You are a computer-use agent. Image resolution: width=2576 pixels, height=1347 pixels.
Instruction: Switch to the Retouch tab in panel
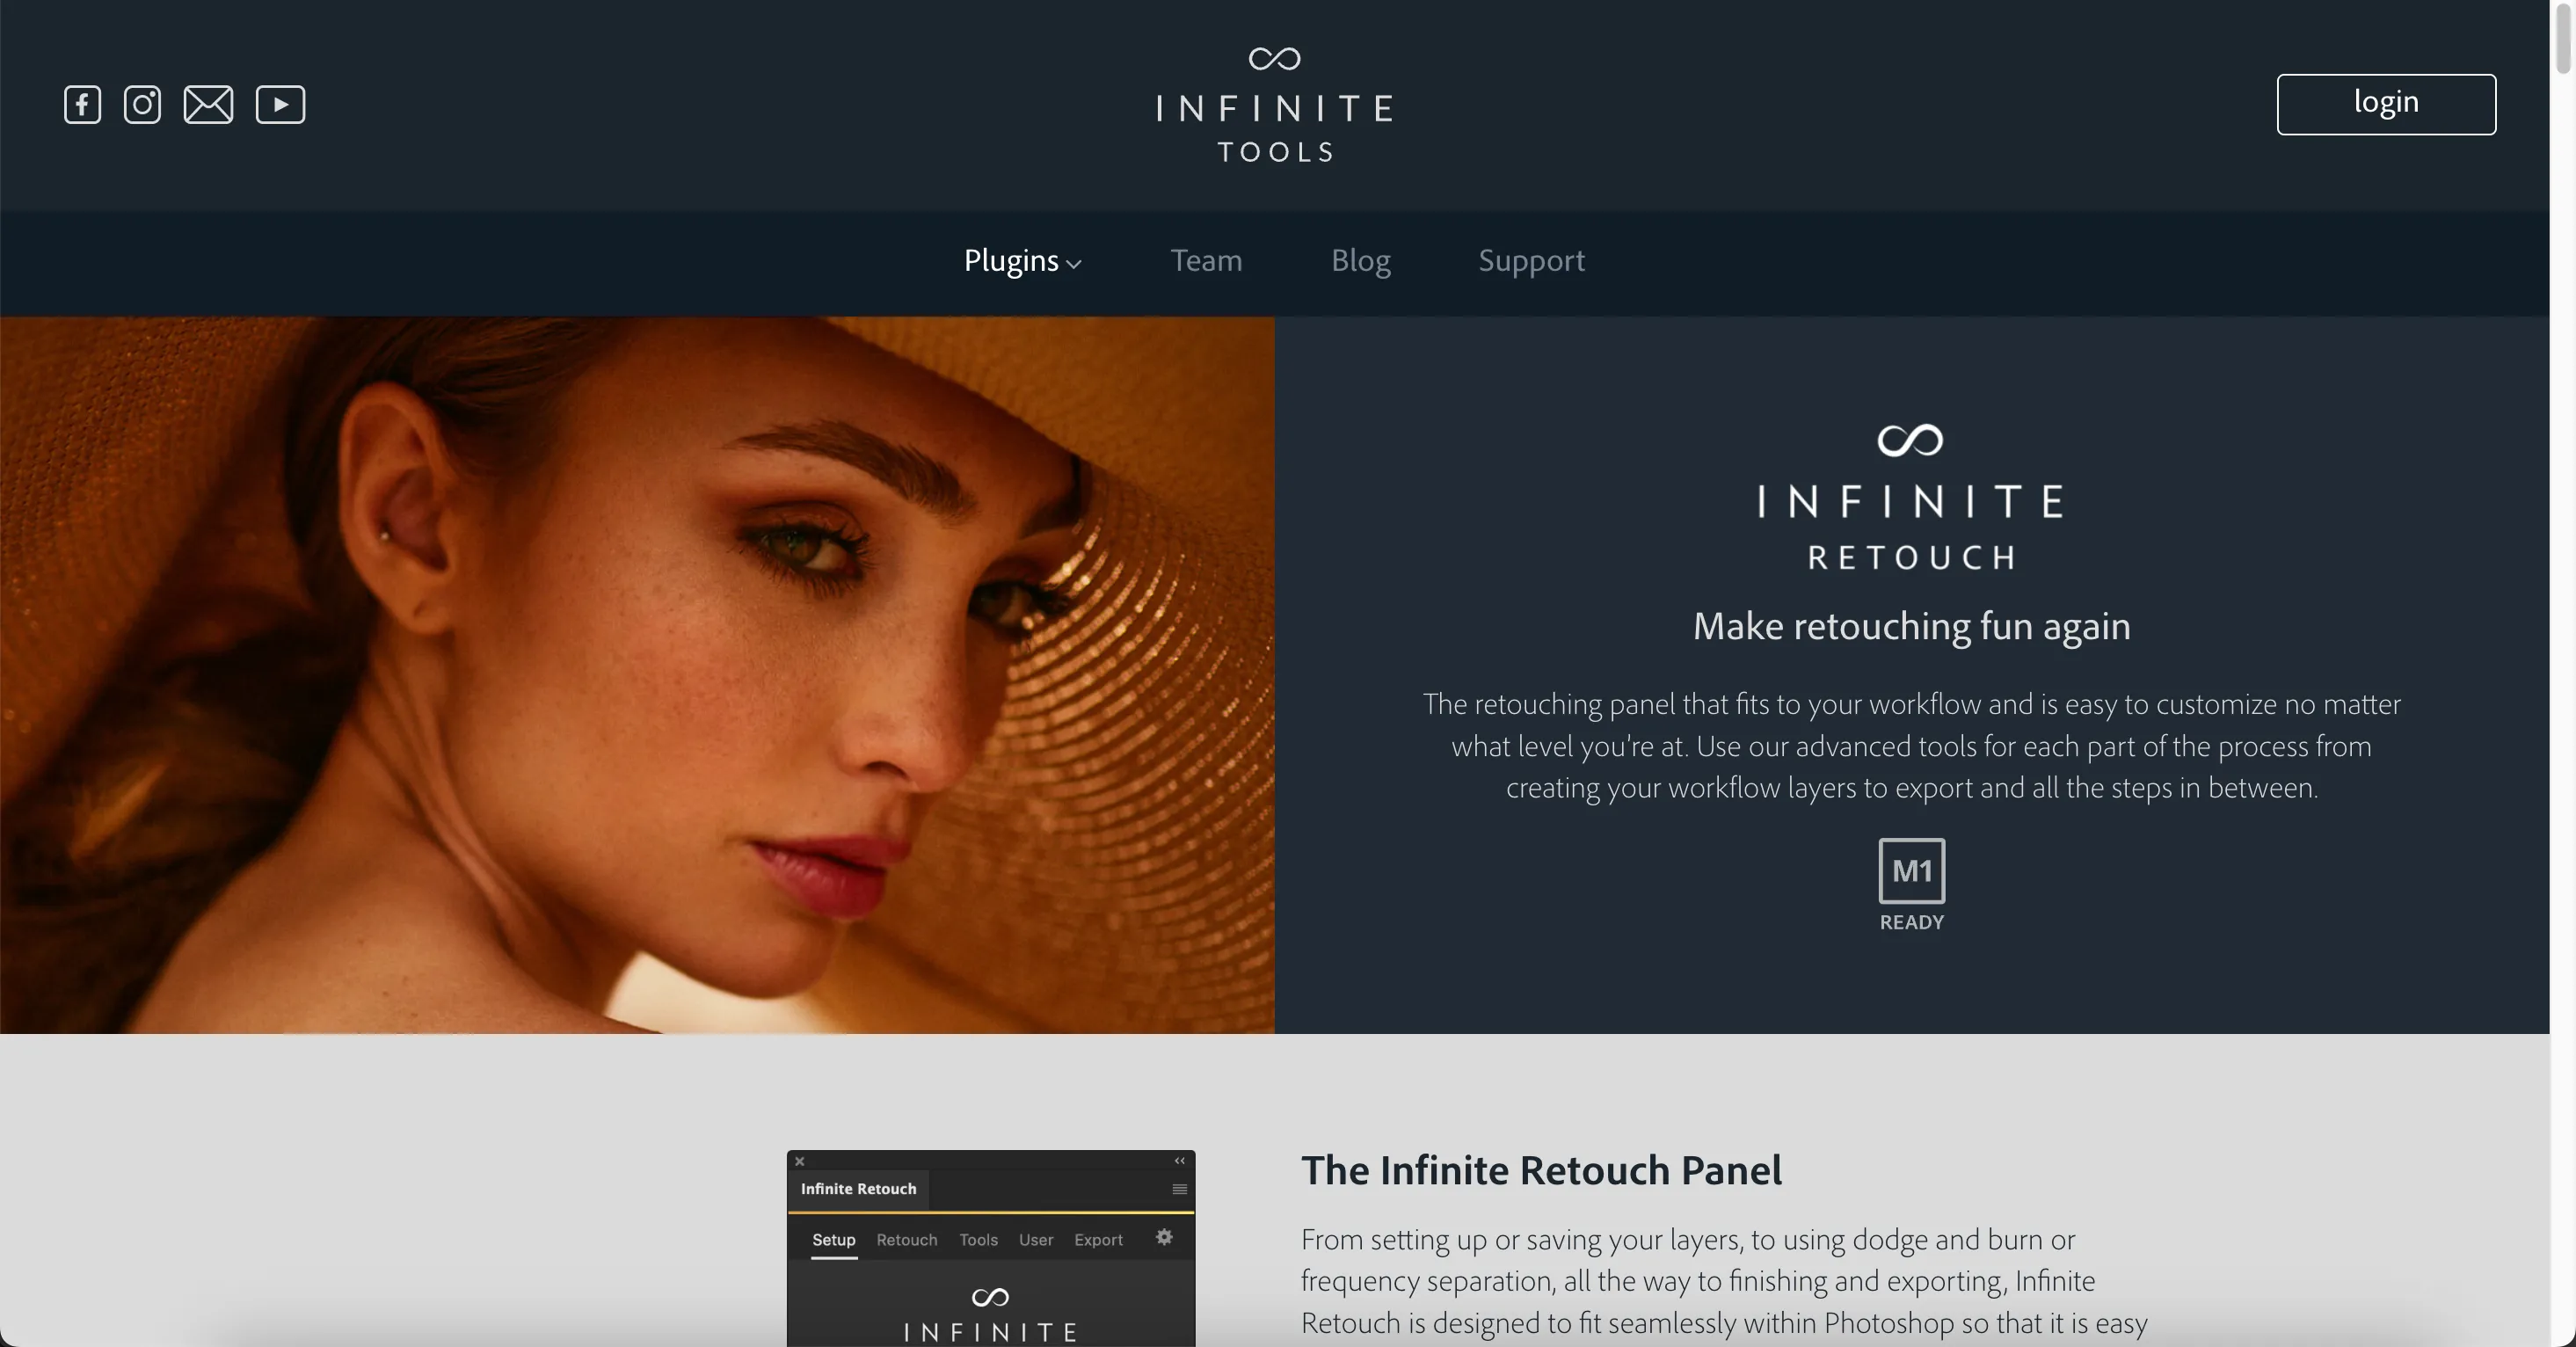click(906, 1240)
